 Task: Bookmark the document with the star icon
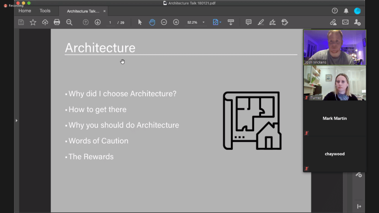pos(33,22)
